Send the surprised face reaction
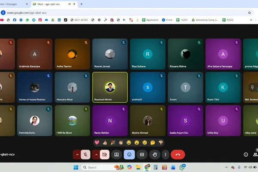The height and width of the screenshot is (172, 258). pos(137,142)
